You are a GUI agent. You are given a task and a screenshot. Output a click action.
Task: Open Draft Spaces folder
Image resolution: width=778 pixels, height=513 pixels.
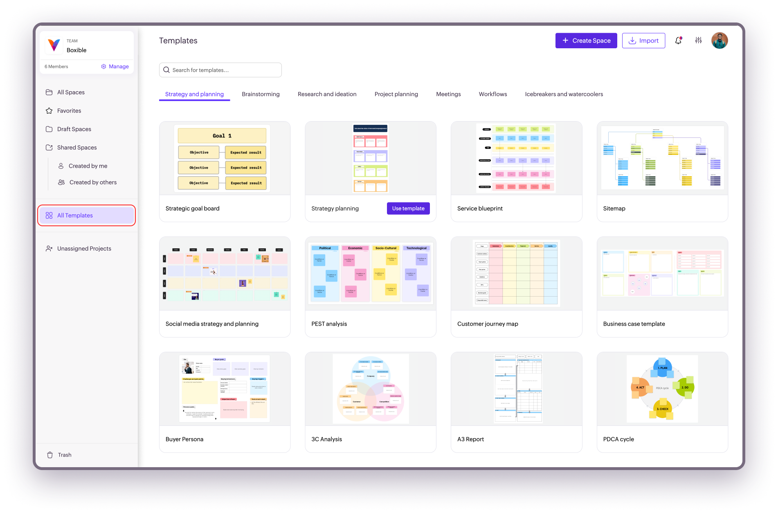pos(74,129)
